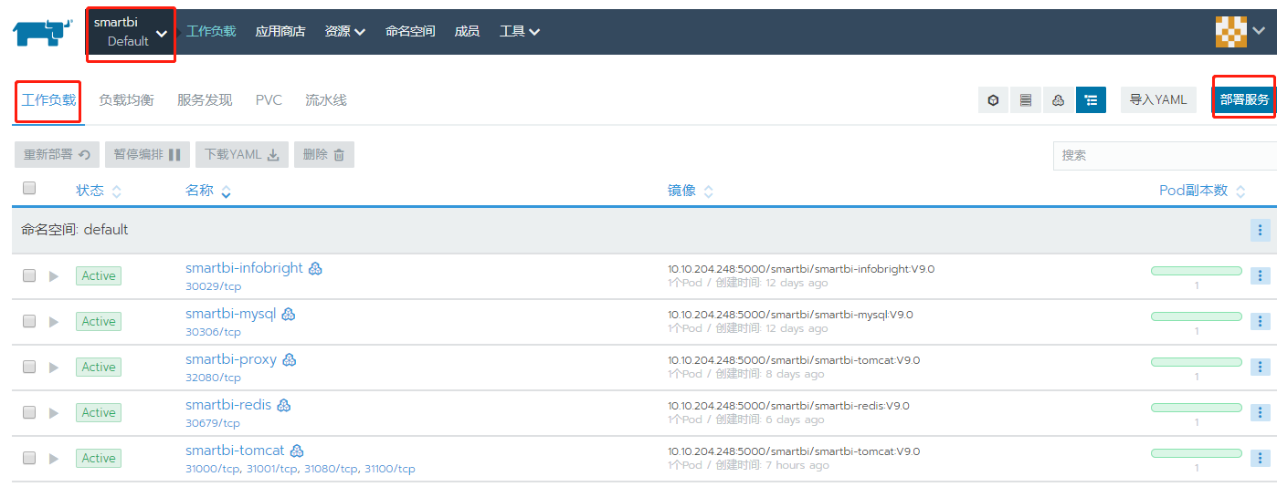1277x487 pixels.
Task: Click pod scale bar for smartbi-tomcat
Action: pyautogui.click(x=1197, y=453)
